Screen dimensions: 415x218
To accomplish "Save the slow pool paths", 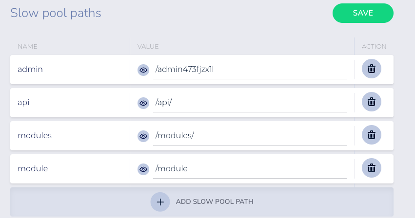I will click(x=363, y=13).
